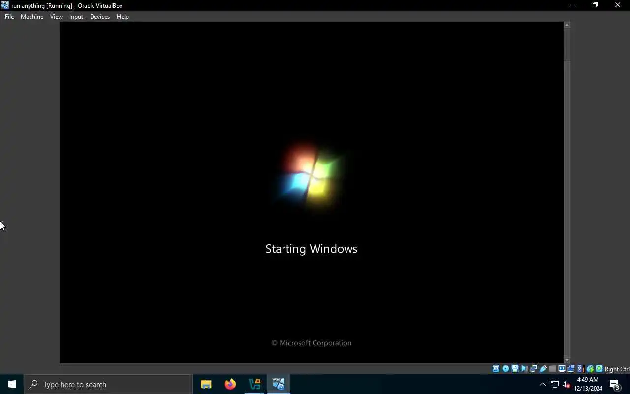Show hidden system tray icons
This screenshot has height=394, width=630.
coord(543,384)
